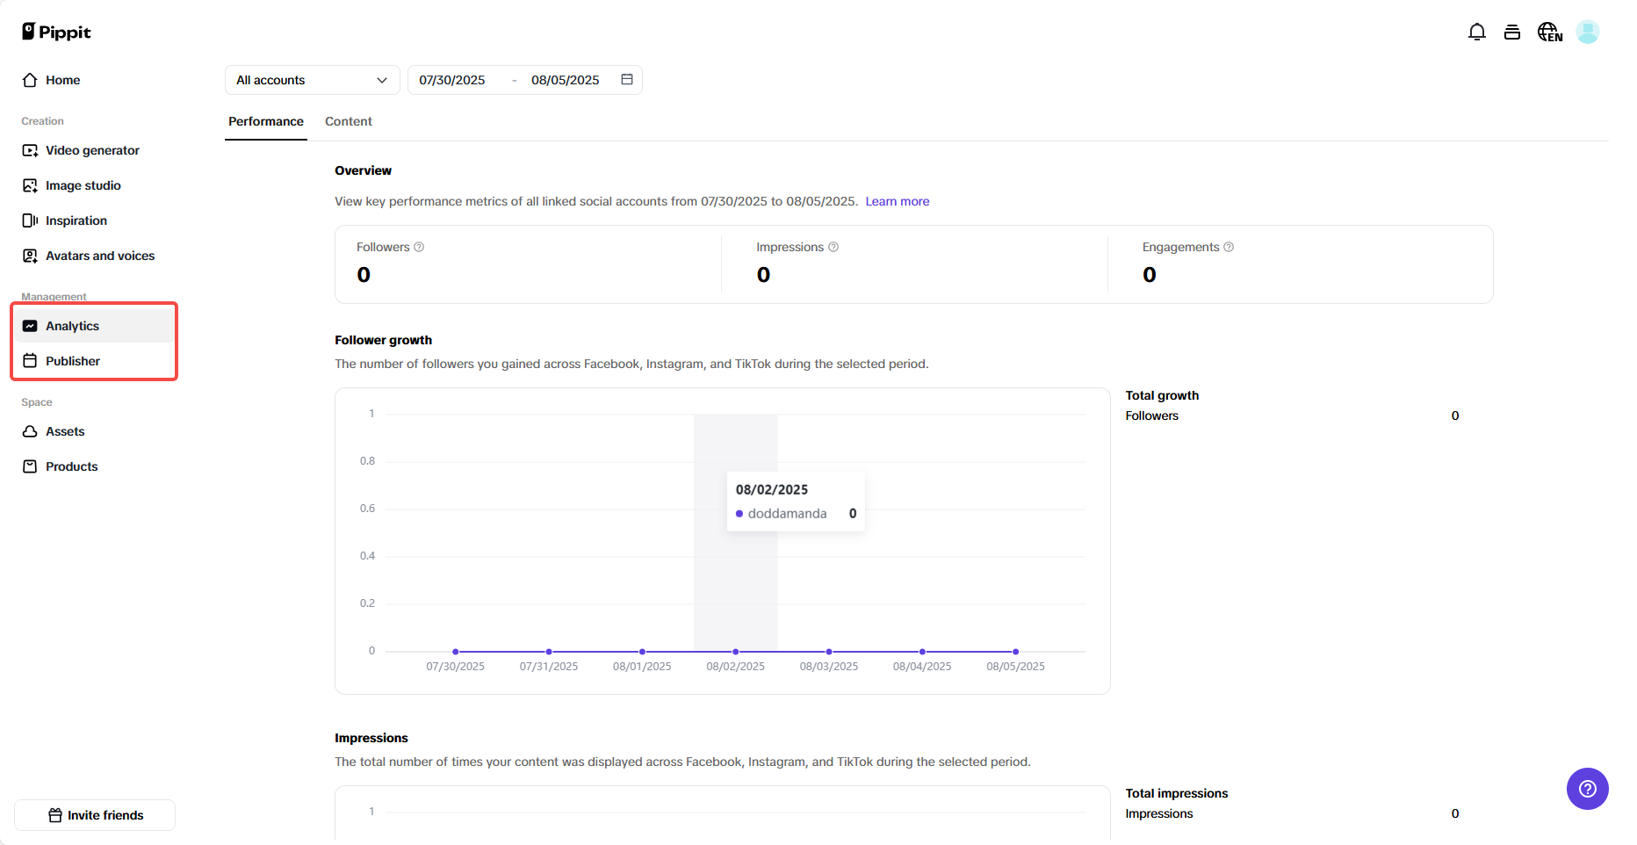Click the Invite friends button
This screenshot has height=845, width=1637.
(x=95, y=815)
